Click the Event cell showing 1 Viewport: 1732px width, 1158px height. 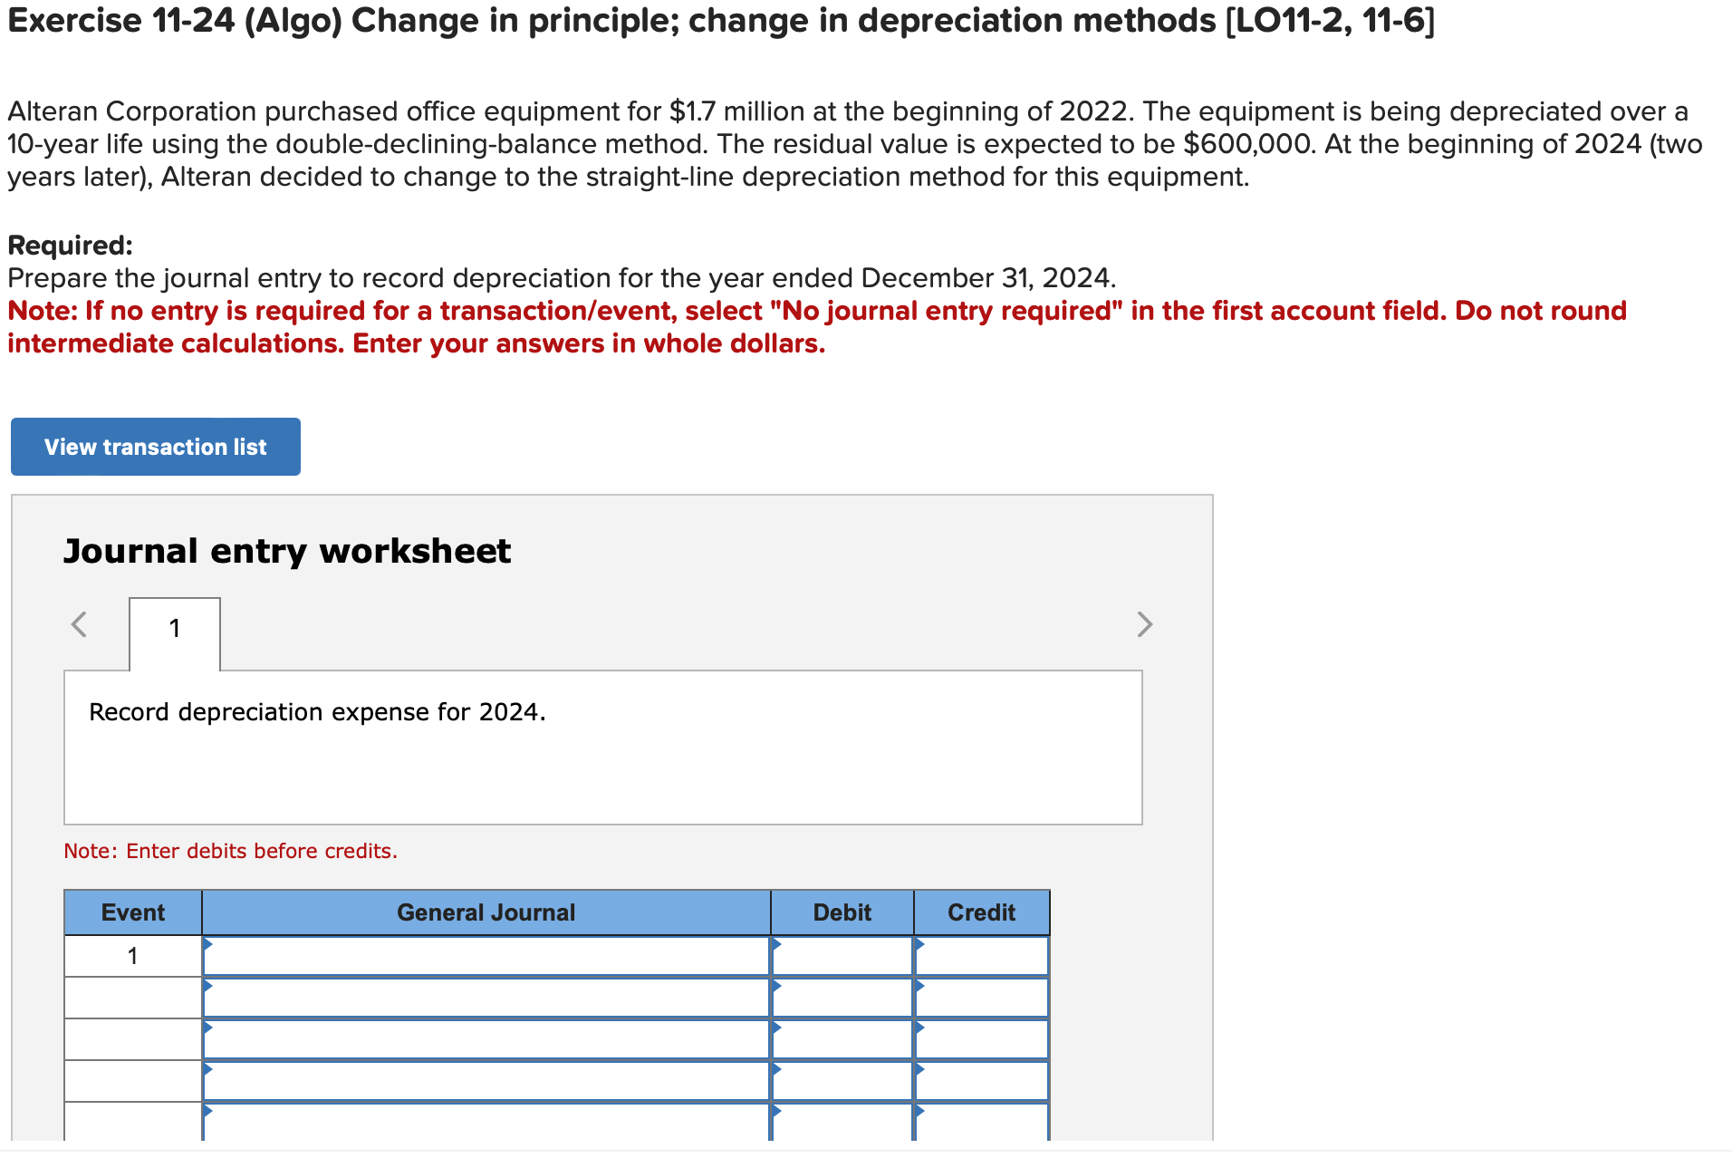(132, 955)
